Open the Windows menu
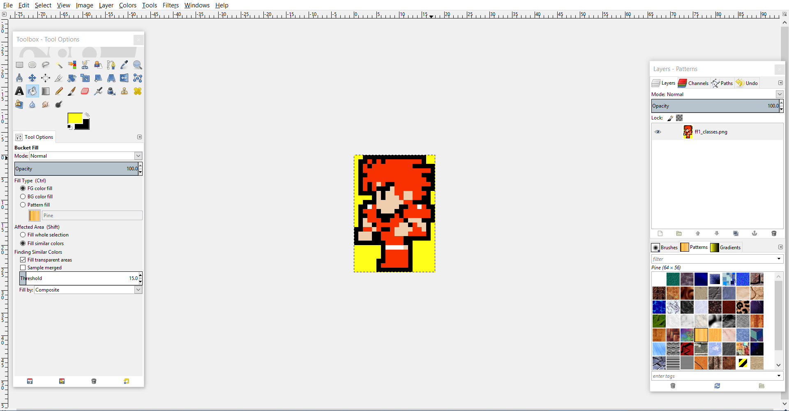The height and width of the screenshot is (411, 789). point(197,5)
